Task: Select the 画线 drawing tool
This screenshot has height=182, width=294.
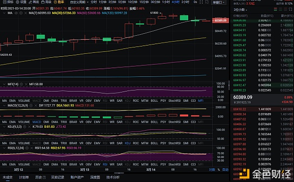Action: 34,2
